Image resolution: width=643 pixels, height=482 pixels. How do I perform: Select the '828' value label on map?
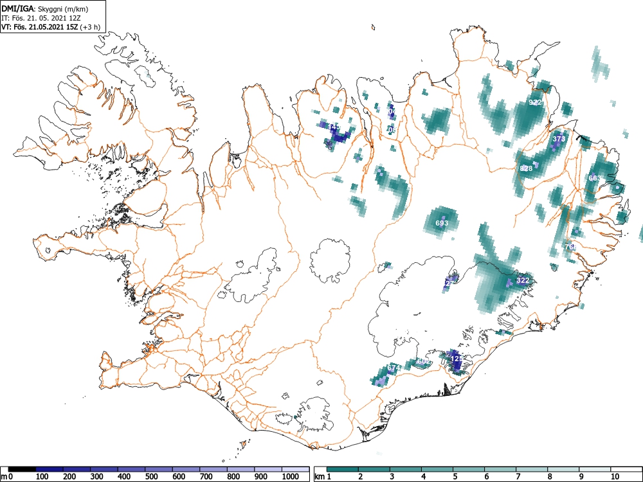[526, 168]
